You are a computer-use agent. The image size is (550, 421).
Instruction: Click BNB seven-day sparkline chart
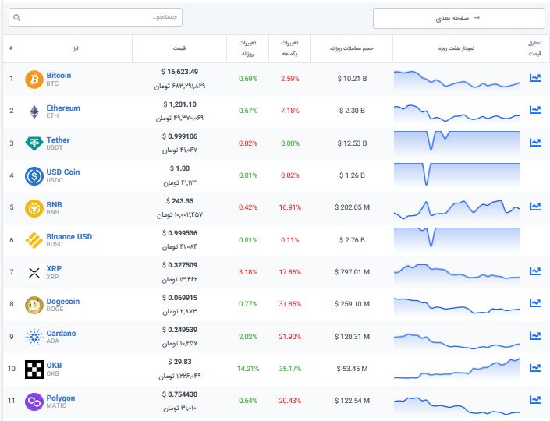click(456, 210)
